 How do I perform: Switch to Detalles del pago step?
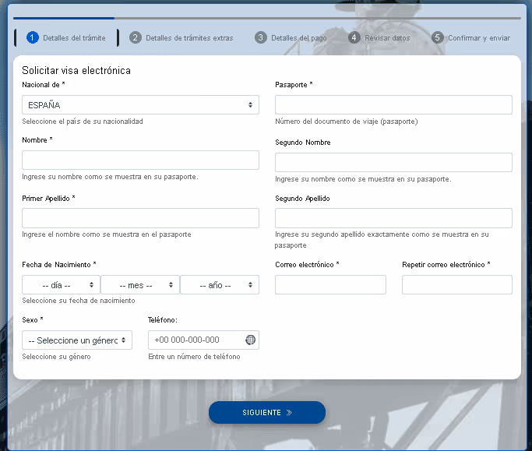click(298, 37)
